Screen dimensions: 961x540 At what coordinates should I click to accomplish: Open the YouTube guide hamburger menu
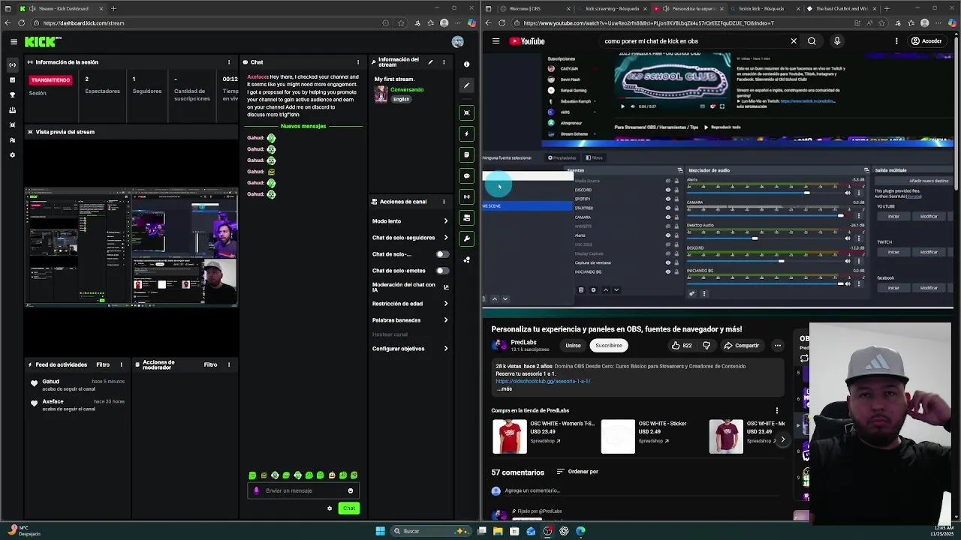(496, 41)
